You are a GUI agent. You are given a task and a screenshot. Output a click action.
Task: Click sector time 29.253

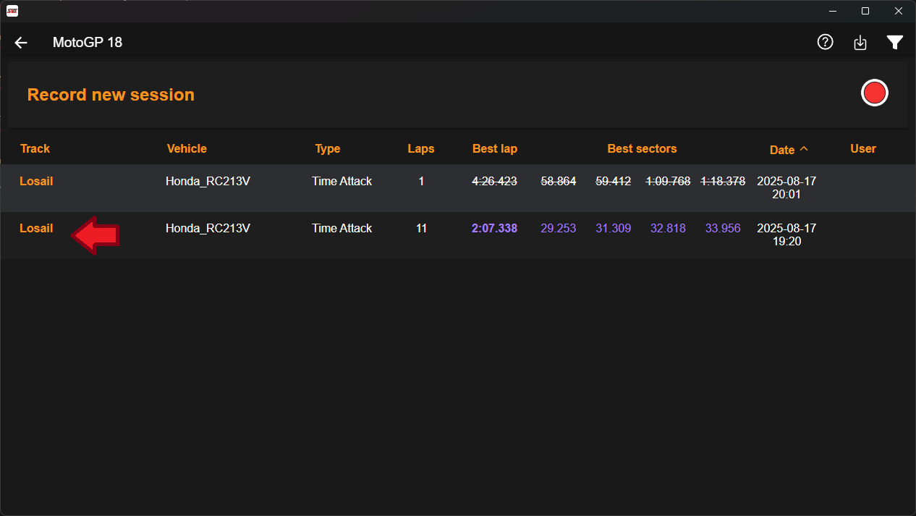pyautogui.click(x=559, y=228)
